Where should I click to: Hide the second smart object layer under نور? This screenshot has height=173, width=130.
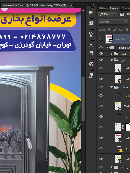click(x=101, y=79)
